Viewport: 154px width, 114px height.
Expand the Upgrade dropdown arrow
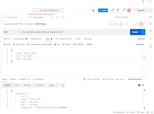(x=151, y=10)
